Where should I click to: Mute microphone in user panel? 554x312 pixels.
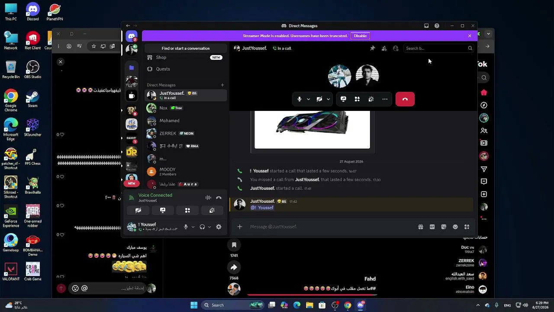pos(186,227)
